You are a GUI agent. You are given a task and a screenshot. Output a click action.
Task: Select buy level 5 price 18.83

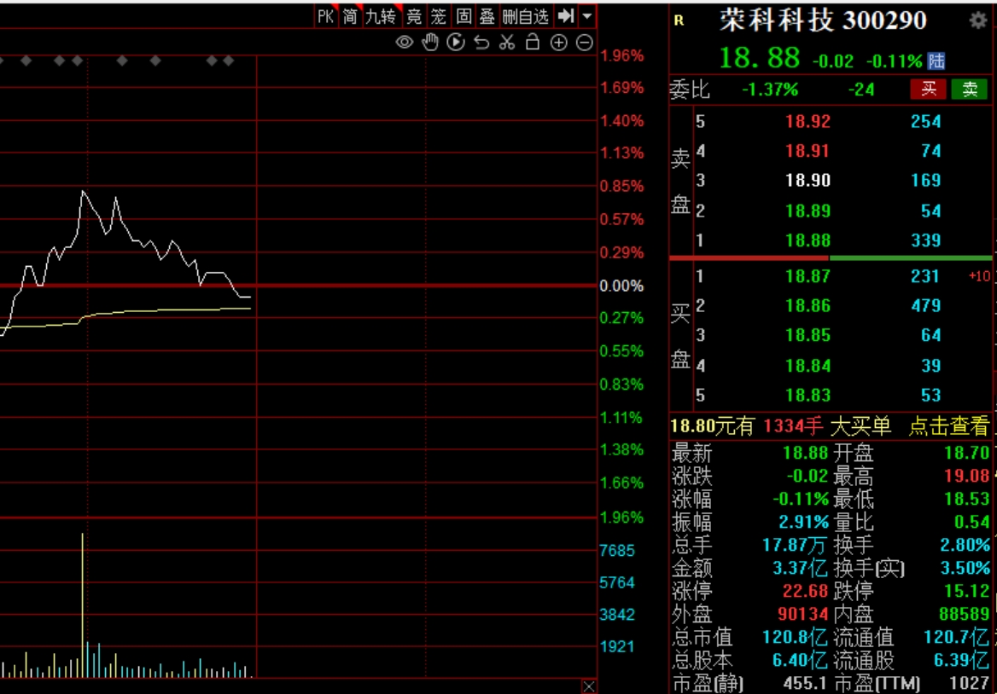point(808,396)
